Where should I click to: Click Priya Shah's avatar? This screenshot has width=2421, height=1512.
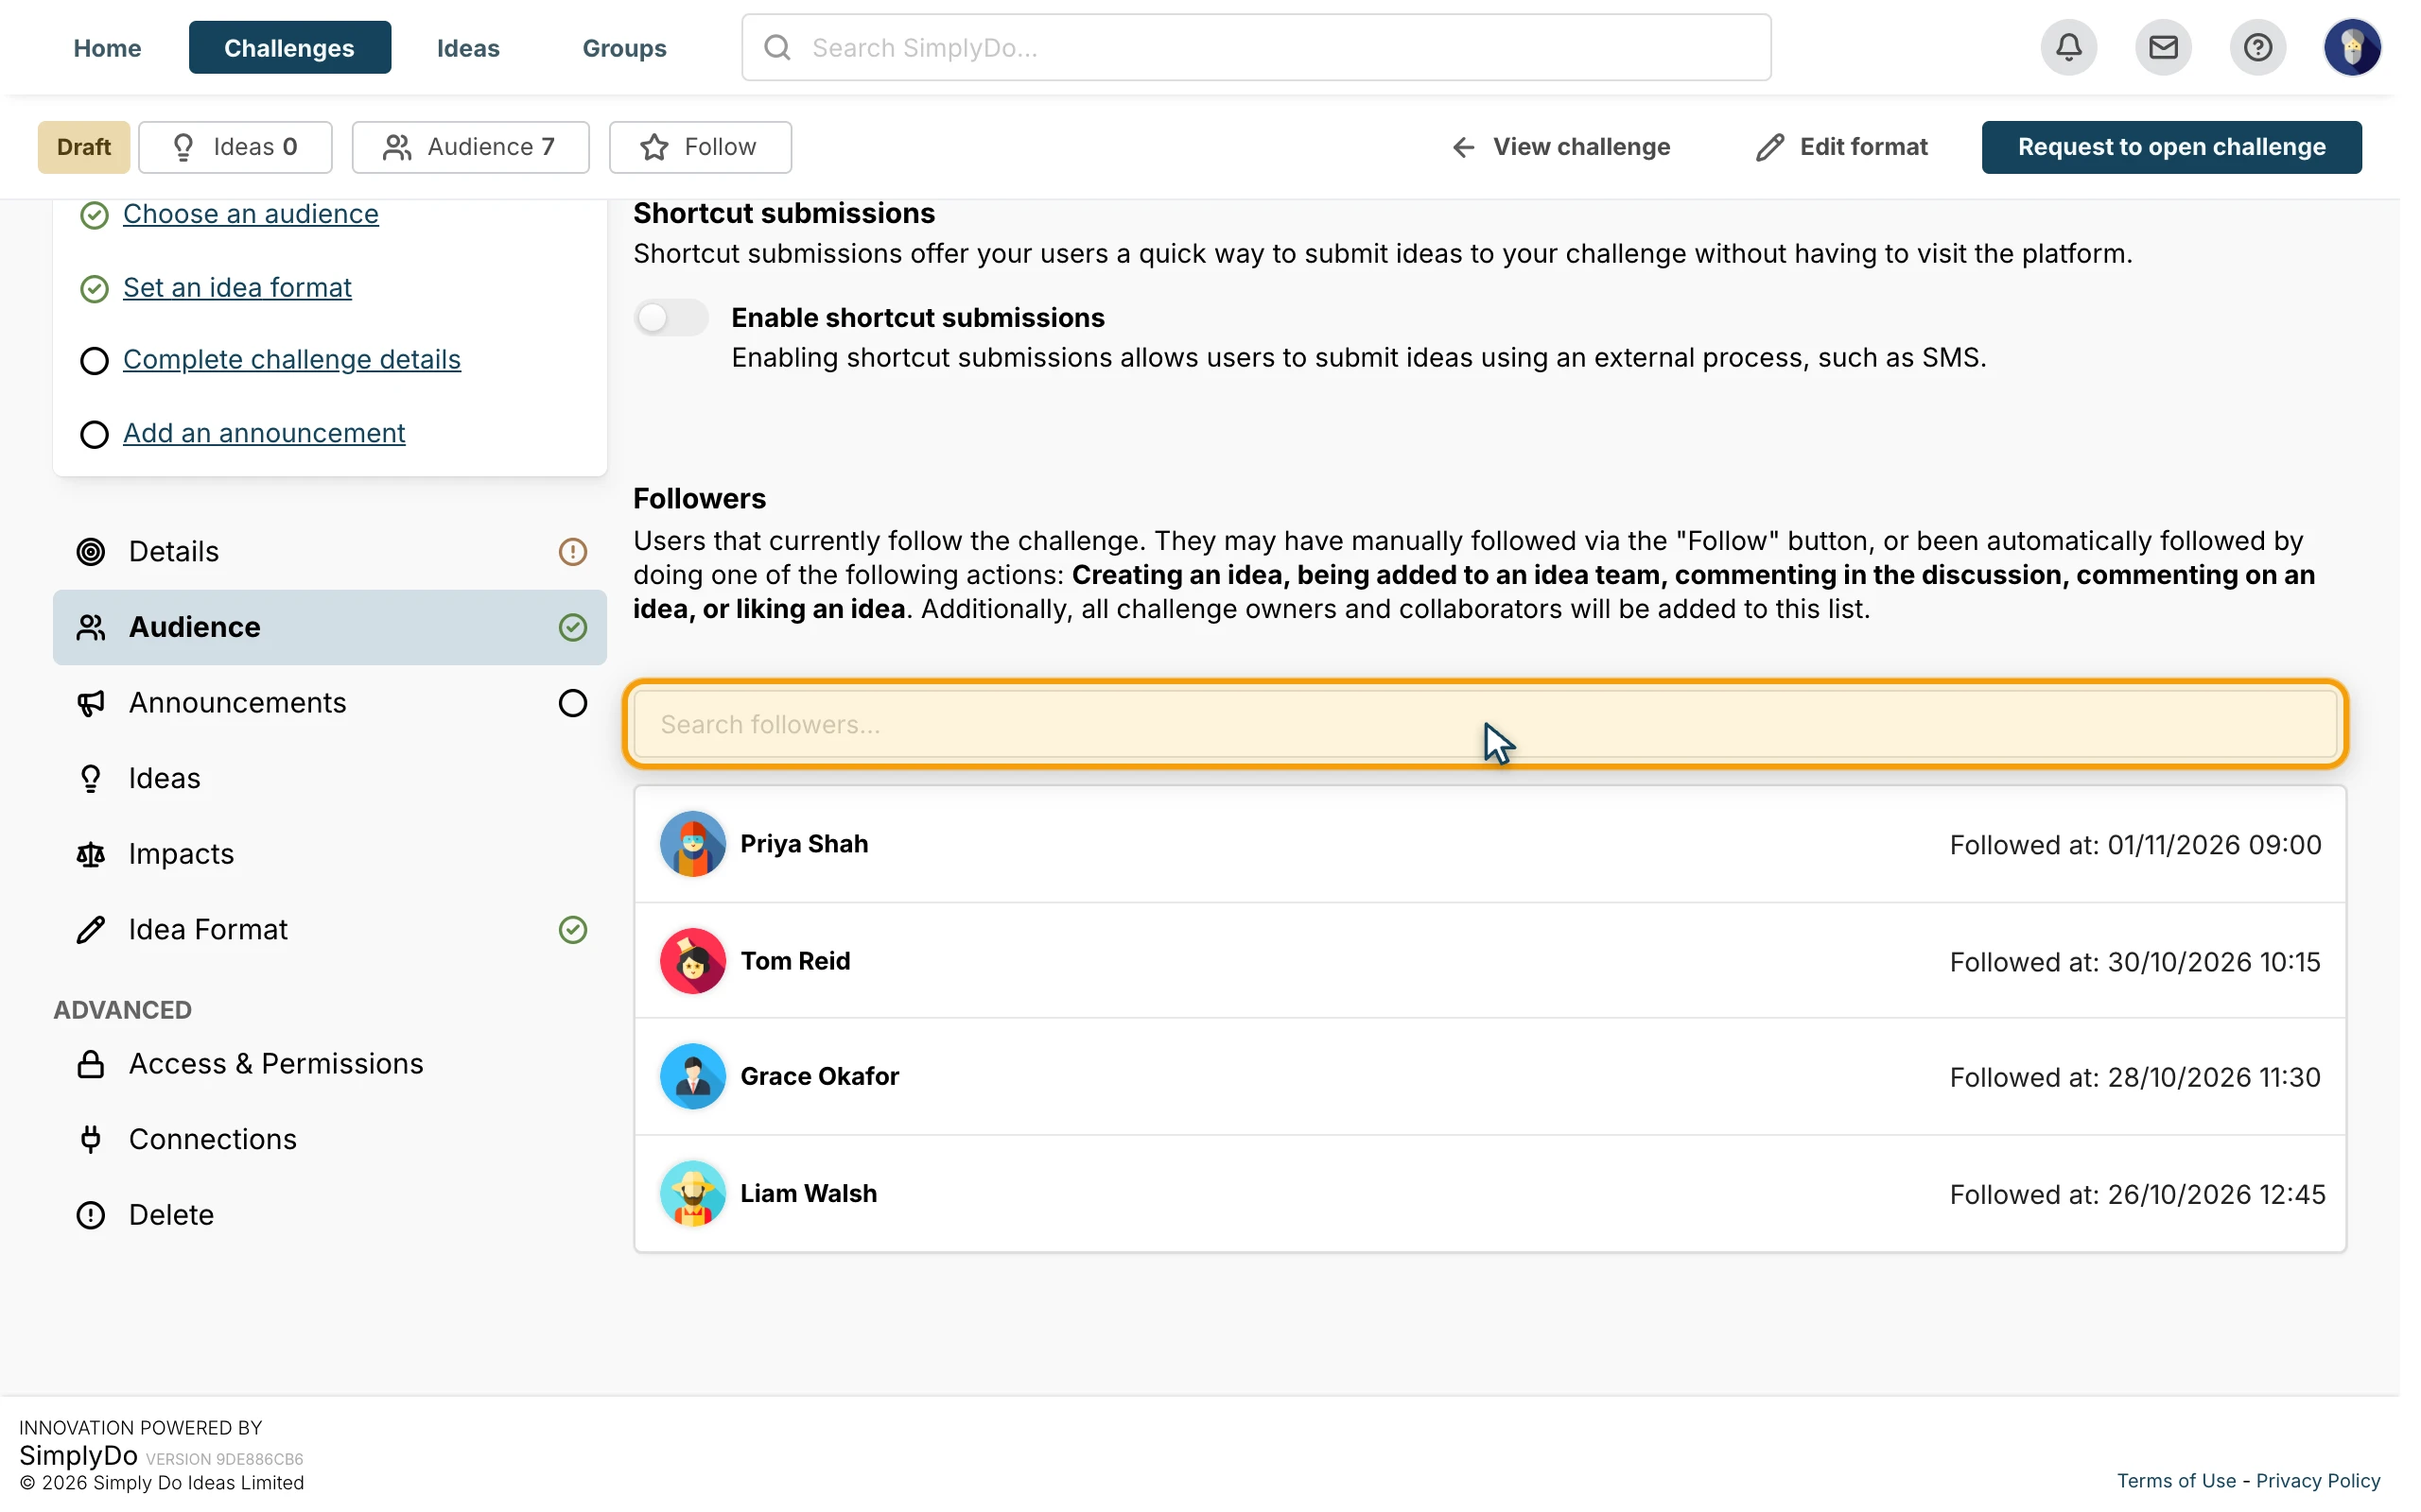[x=692, y=844]
